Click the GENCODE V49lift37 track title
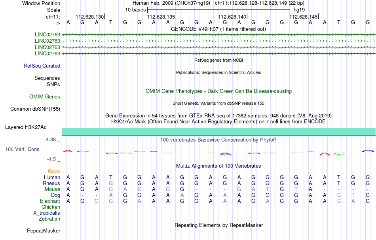 [218, 29]
